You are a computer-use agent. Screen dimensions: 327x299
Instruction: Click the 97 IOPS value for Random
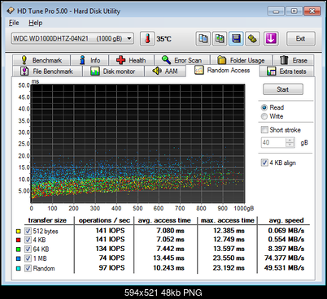pos(111,268)
